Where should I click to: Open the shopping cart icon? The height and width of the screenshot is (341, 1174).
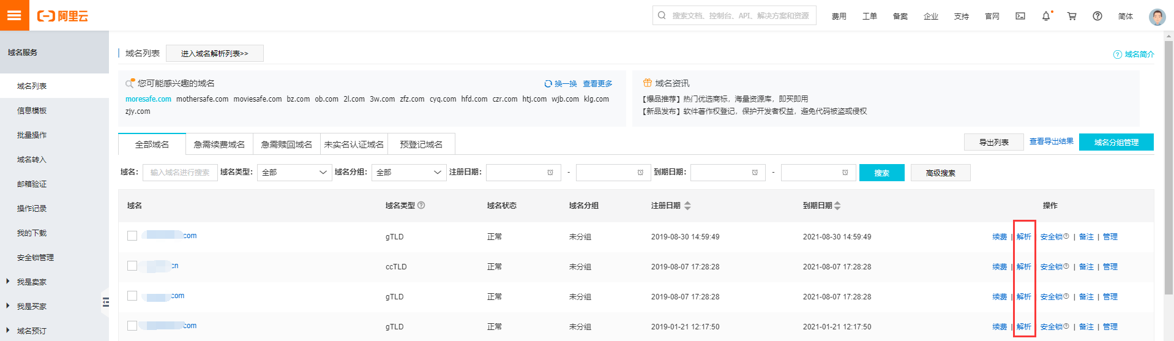tap(1072, 16)
